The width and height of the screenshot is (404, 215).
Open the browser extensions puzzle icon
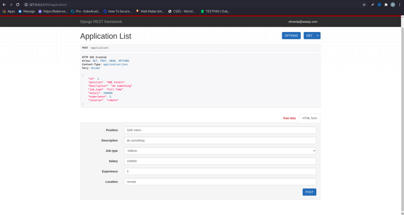tap(386, 5)
